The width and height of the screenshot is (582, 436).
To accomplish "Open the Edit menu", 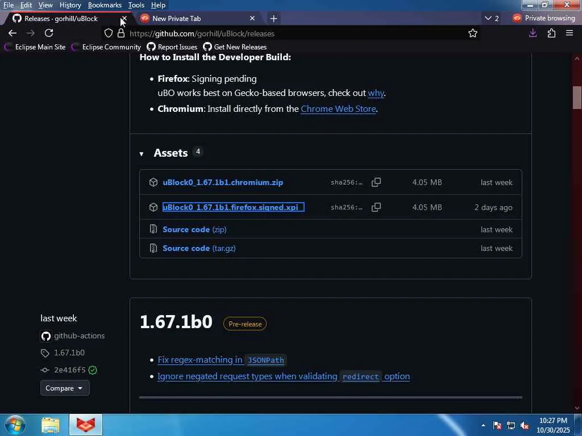I will point(26,5).
